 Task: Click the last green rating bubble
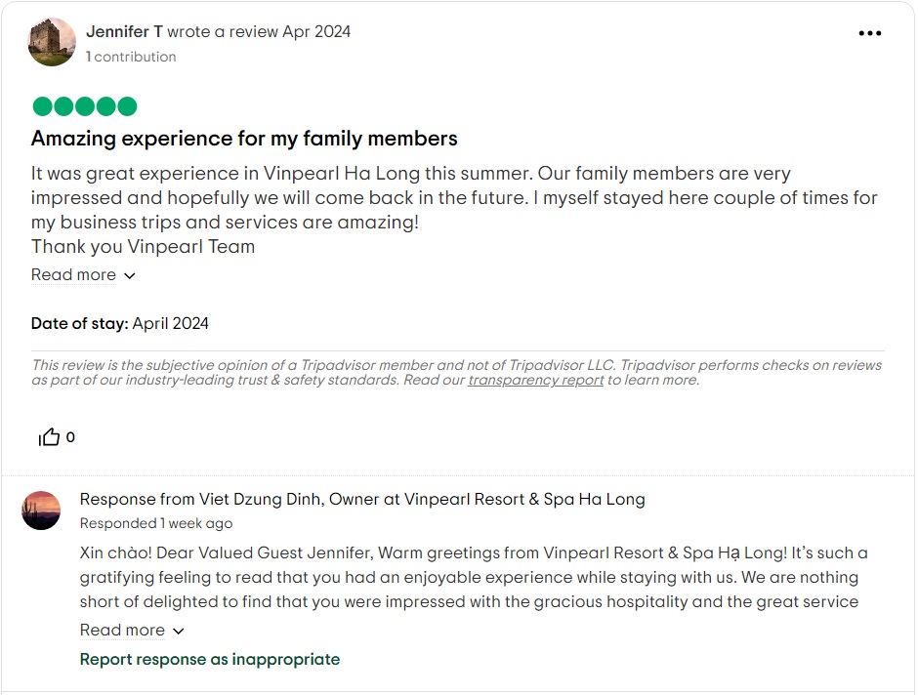pyautogui.click(x=128, y=106)
